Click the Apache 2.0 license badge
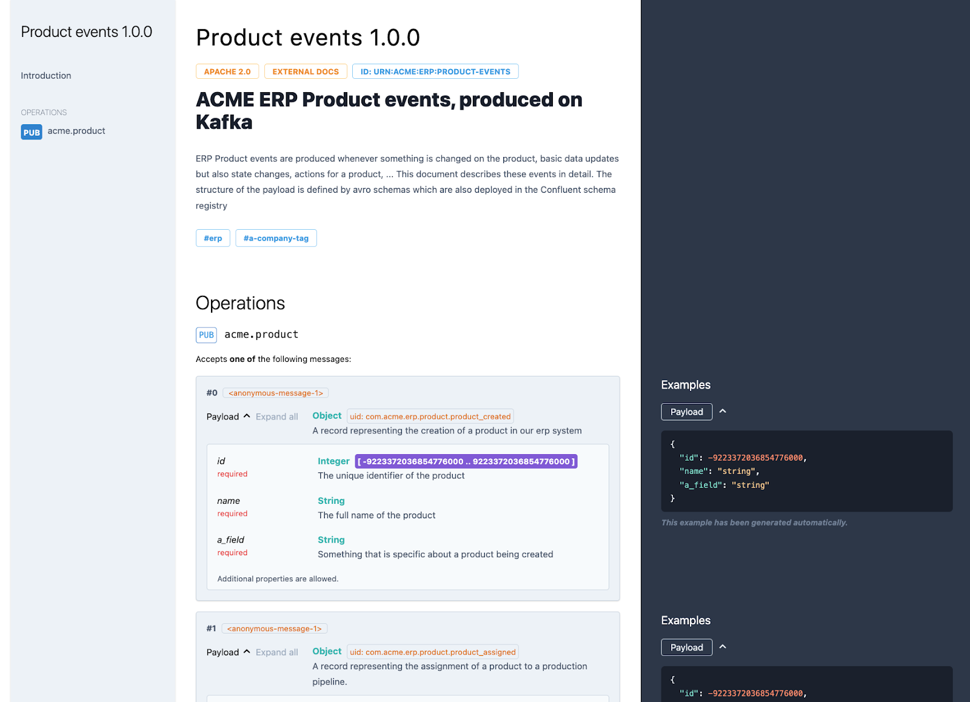Image resolution: width=970 pixels, height=702 pixels. (227, 72)
